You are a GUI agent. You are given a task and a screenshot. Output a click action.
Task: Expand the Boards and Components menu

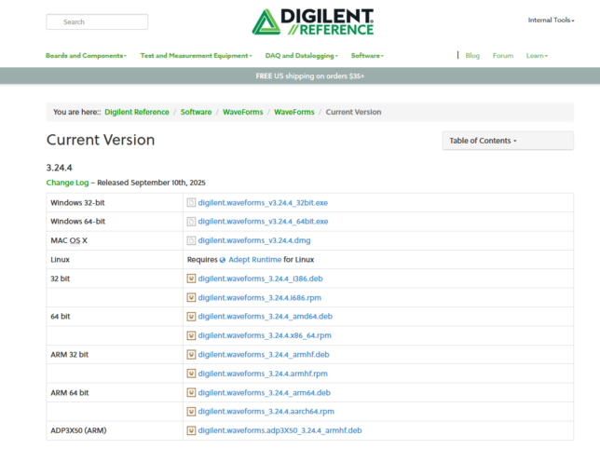[86, 56]
